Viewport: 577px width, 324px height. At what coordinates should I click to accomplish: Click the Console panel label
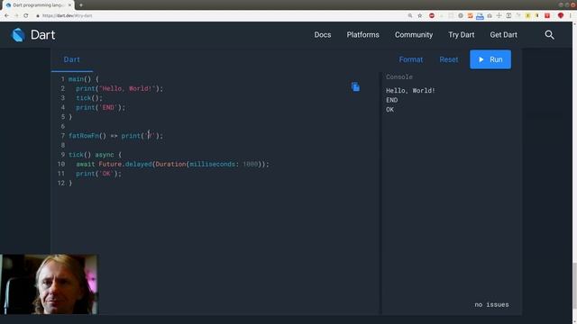[399, 76]
